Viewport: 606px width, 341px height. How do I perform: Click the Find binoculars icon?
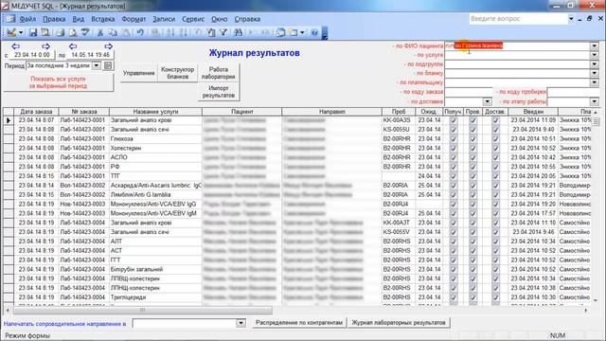point(238,32)
